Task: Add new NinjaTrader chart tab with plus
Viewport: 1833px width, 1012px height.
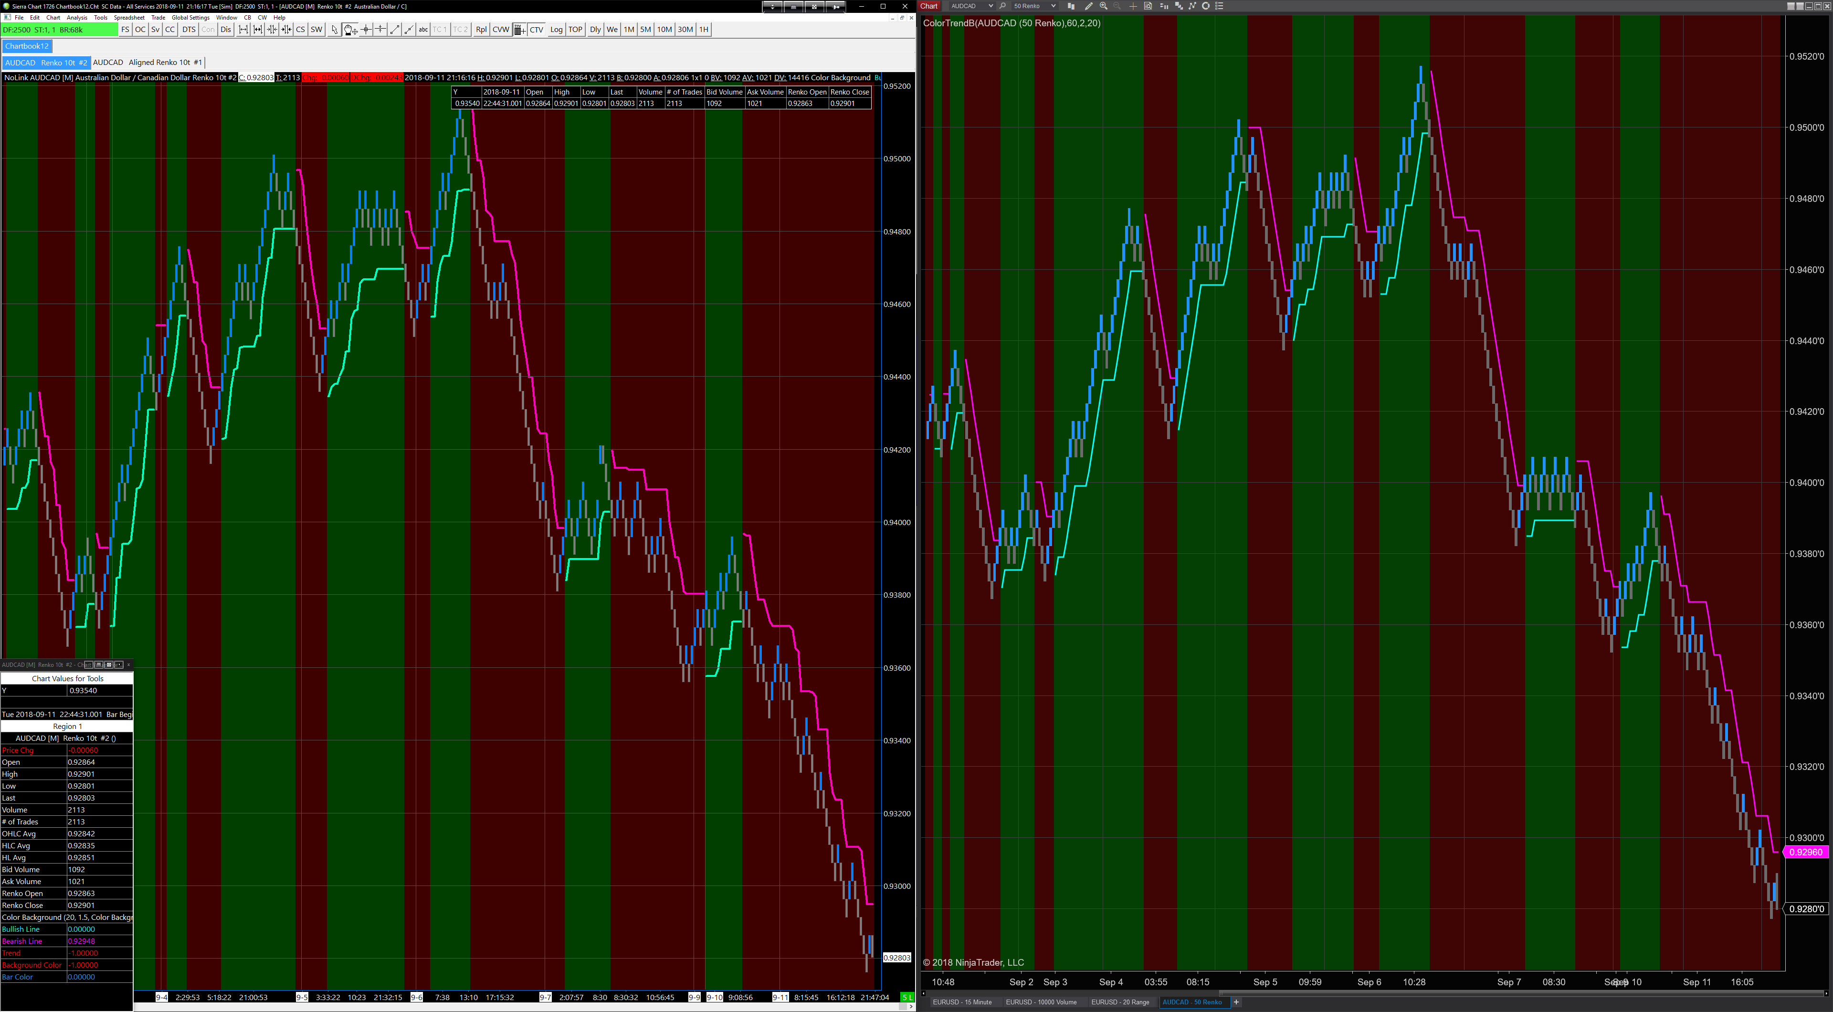Action: [1236, 1002]
